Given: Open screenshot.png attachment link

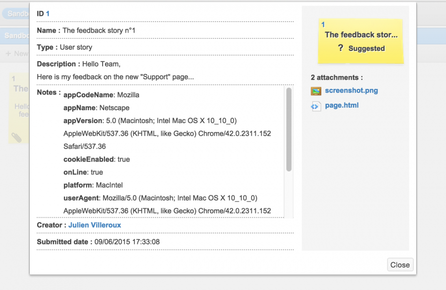Looking at the screenshot, I should (351, 90).
